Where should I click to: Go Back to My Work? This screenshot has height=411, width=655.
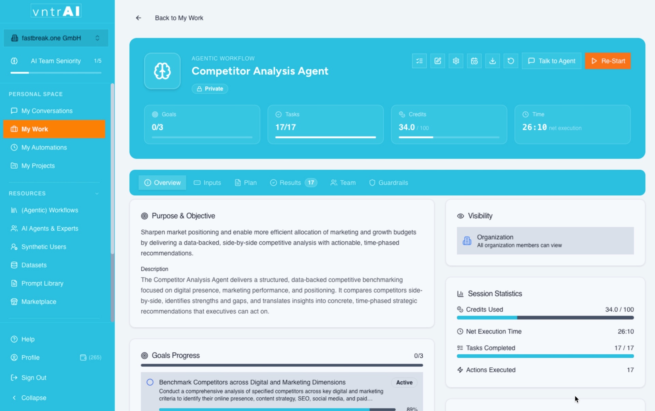pyautogui.click(x=179, y=18)
